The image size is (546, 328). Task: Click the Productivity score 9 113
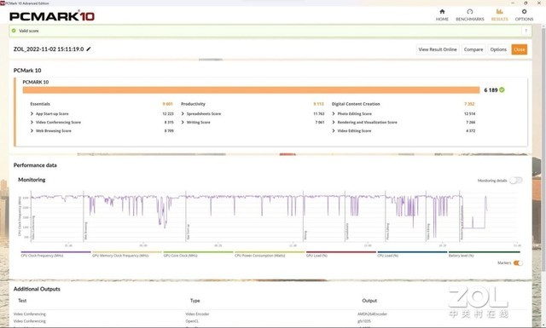point(318,104)
